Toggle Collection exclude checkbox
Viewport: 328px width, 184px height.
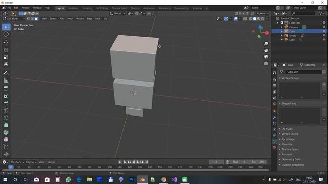pos(282,22)
